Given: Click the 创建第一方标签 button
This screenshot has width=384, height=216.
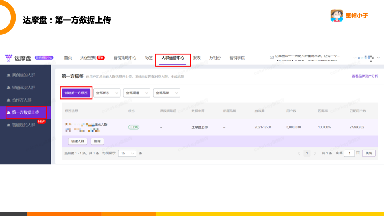Looking at the screenshot, I should tap(76, 93).
